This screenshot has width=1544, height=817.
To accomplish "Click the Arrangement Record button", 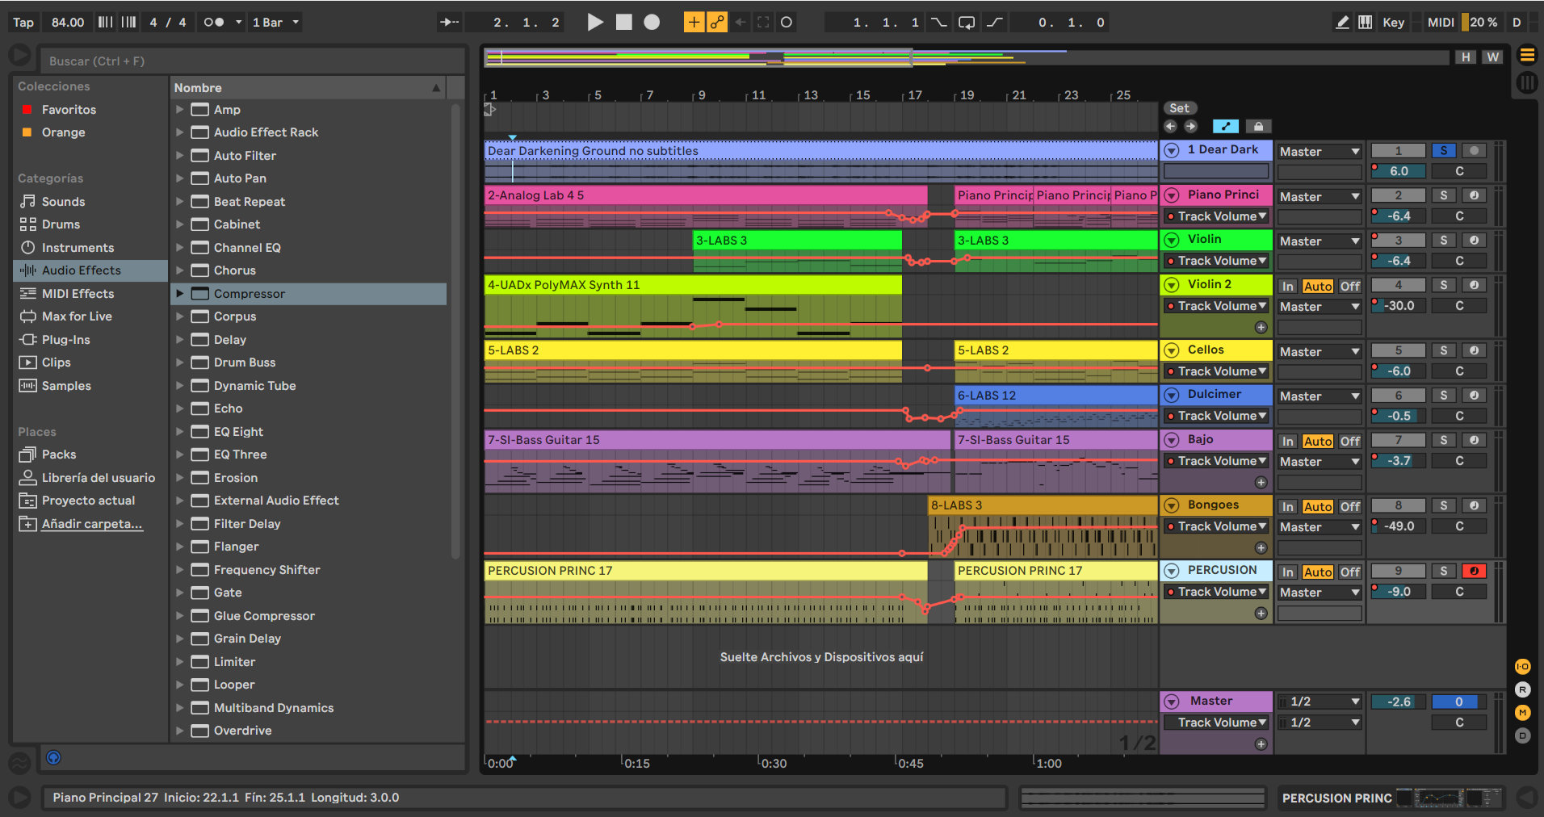I will tap(652, 23).
